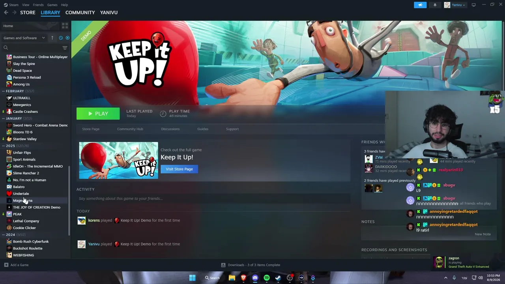Image resolution: width=505 pixels, height=284 pixels.
Task: Open the Windows Start menu
Action: coord(192,278)
